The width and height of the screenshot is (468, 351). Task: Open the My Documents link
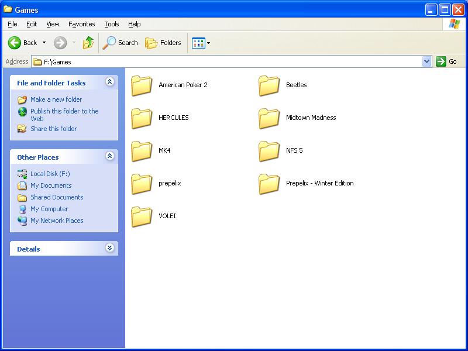pyautogui.click(x=51, y=185)
